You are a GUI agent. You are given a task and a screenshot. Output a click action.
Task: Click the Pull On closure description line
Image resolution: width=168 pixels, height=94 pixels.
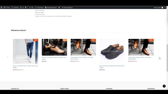[x=40, y=10]
